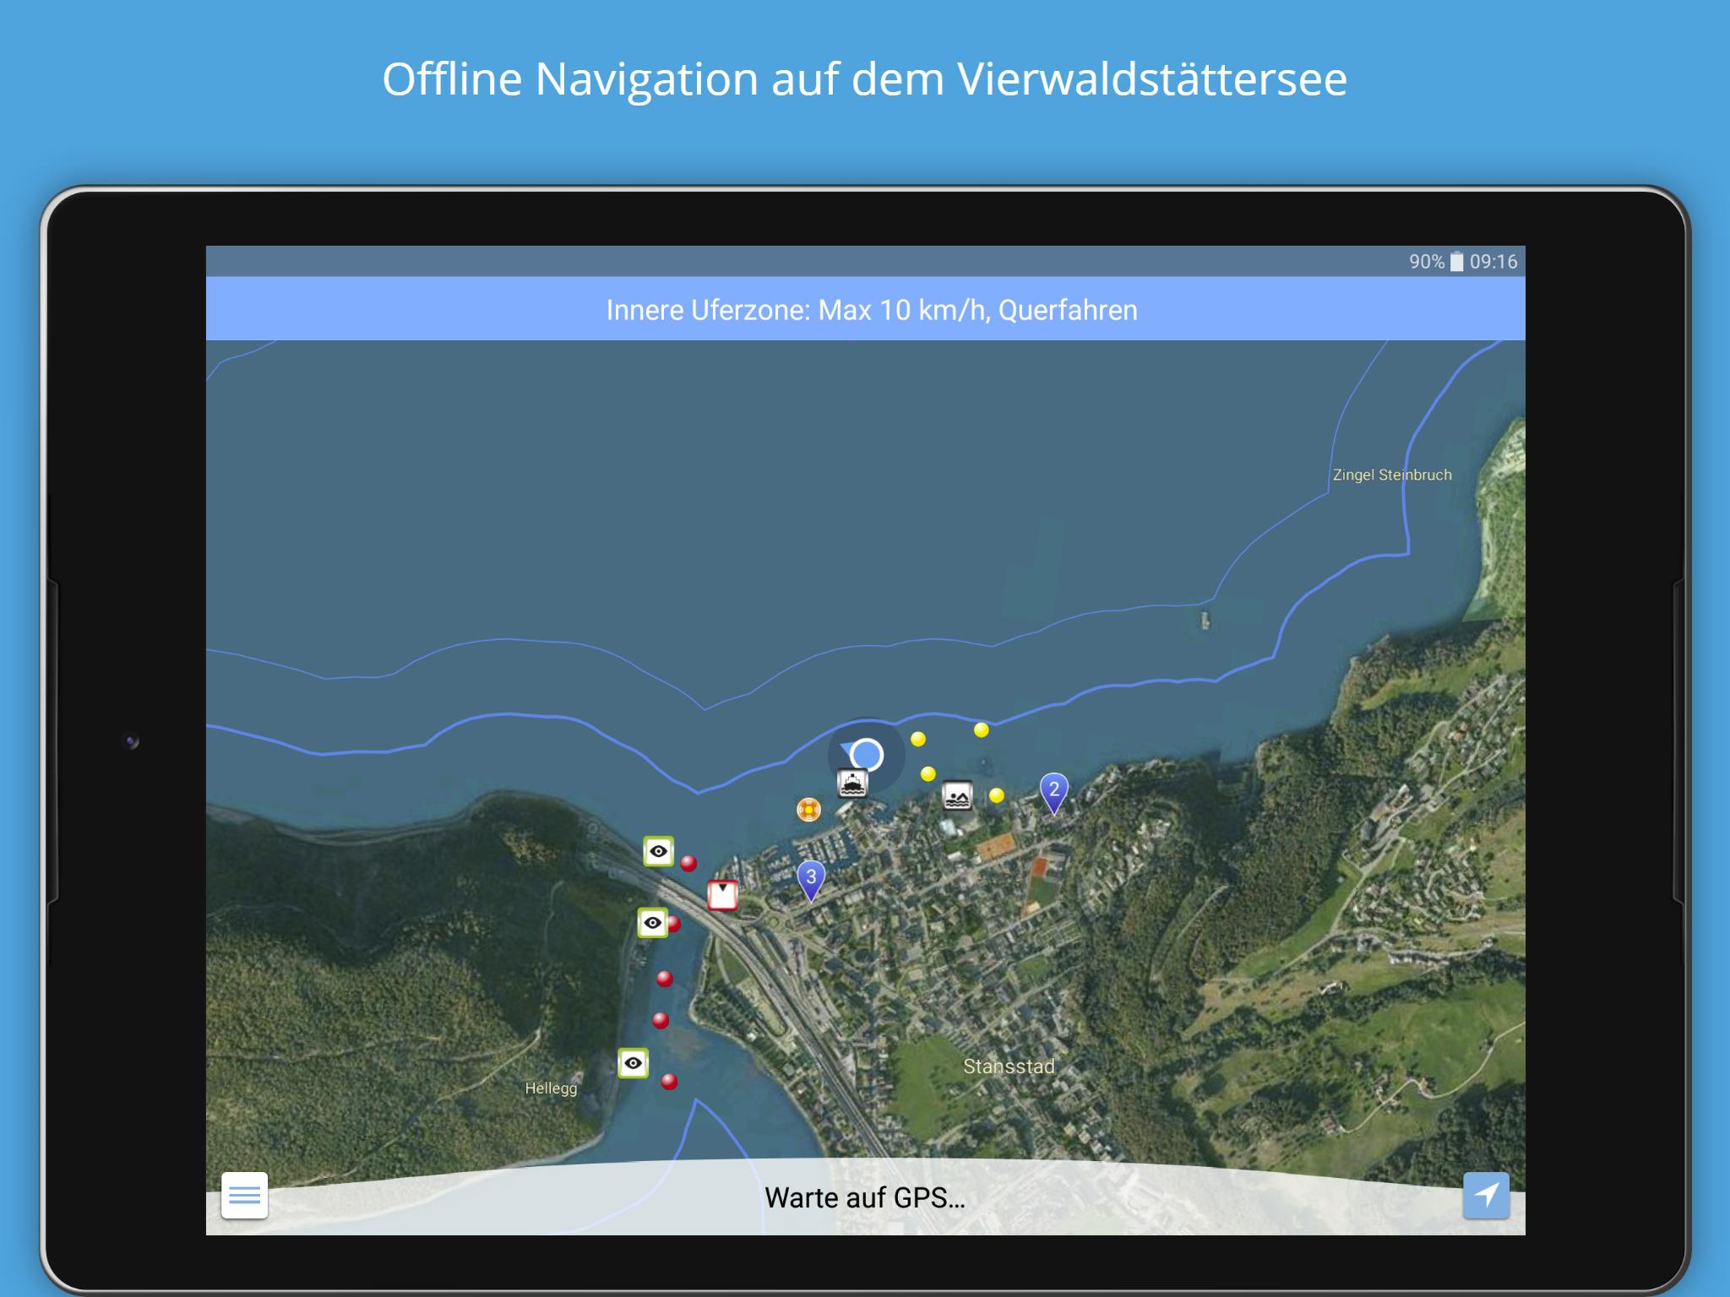Tap the Warte auf GPS status bar
This screenshot has width=1730, height=1297.
(865, 1197)
